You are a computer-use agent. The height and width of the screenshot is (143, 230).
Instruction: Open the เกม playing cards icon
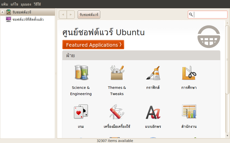tap(81, 112)
